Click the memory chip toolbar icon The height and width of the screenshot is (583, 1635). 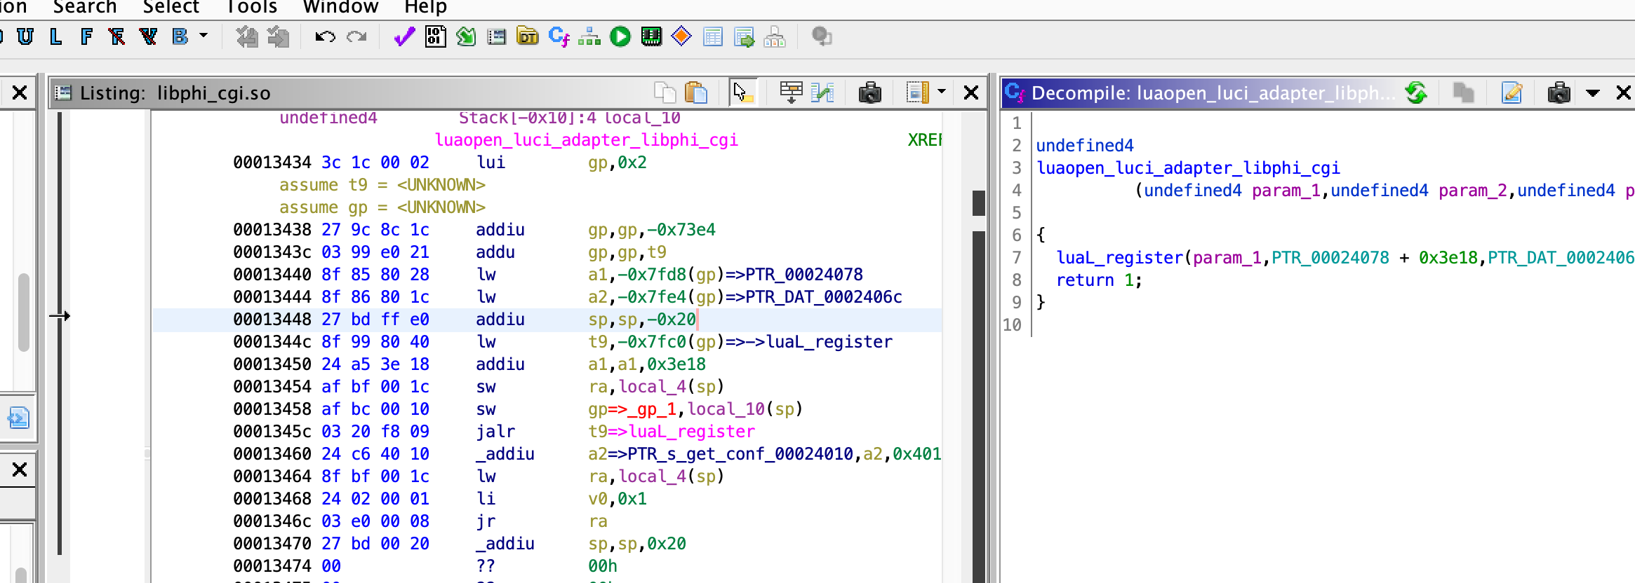point(651,36)
